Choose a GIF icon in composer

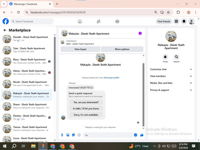79,135
